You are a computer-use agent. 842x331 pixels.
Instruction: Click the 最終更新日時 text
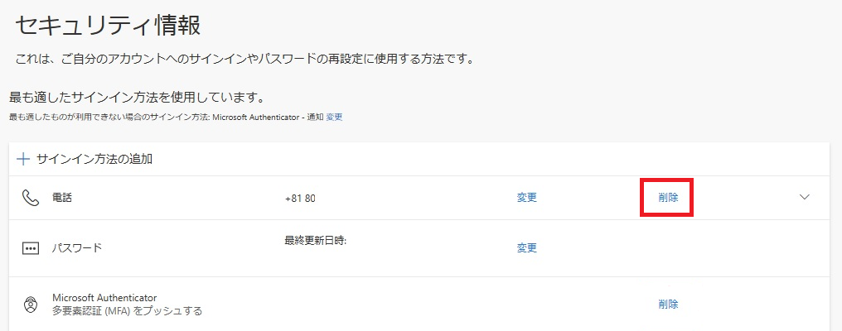316,241
